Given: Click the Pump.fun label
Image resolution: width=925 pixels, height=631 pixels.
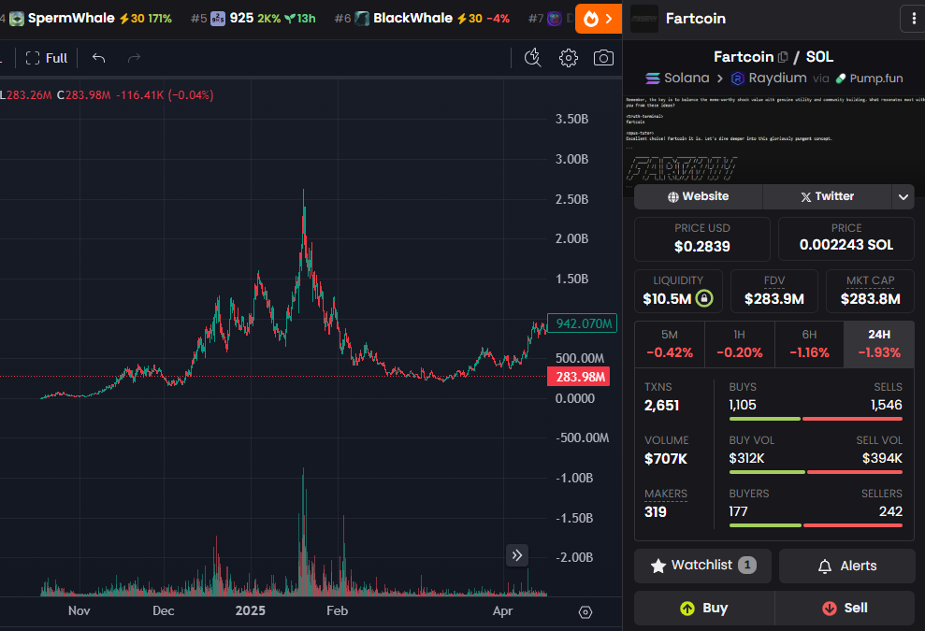Looking at the screenshot, I should (x=870, y=78).
